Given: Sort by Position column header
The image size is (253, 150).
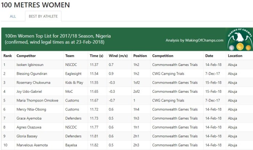Looking at the screenshot, I should point(140,56).
